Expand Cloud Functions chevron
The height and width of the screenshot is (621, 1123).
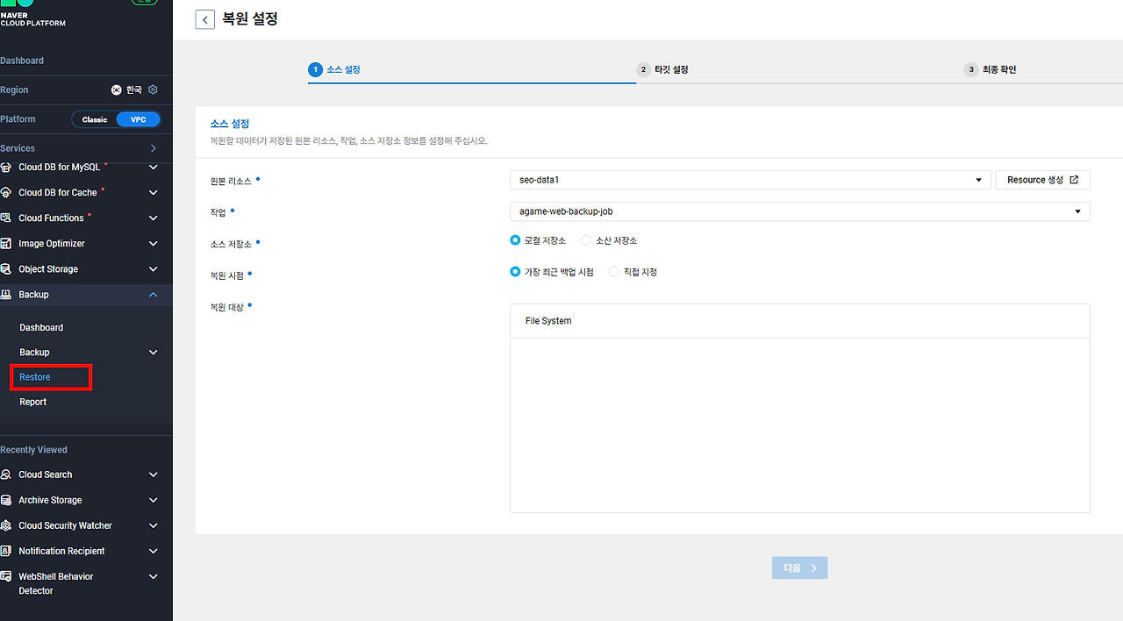point(154,218)
